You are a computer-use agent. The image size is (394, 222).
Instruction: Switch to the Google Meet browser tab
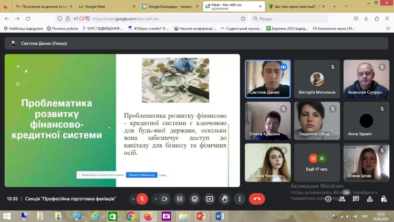coord(105,6)
